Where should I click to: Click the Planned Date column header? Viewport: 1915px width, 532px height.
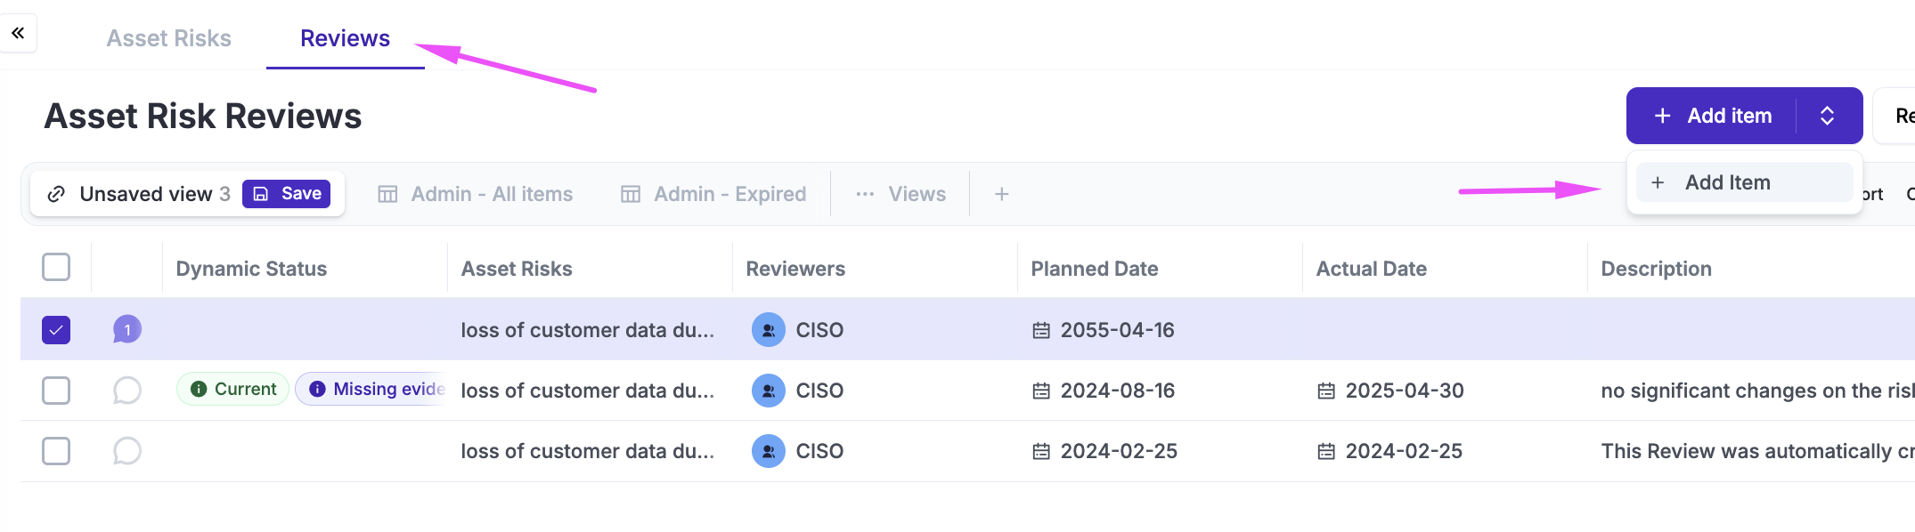coord(1094,269)
